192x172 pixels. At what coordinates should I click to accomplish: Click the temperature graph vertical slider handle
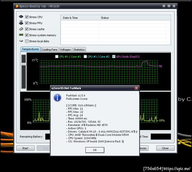[23, 64]
